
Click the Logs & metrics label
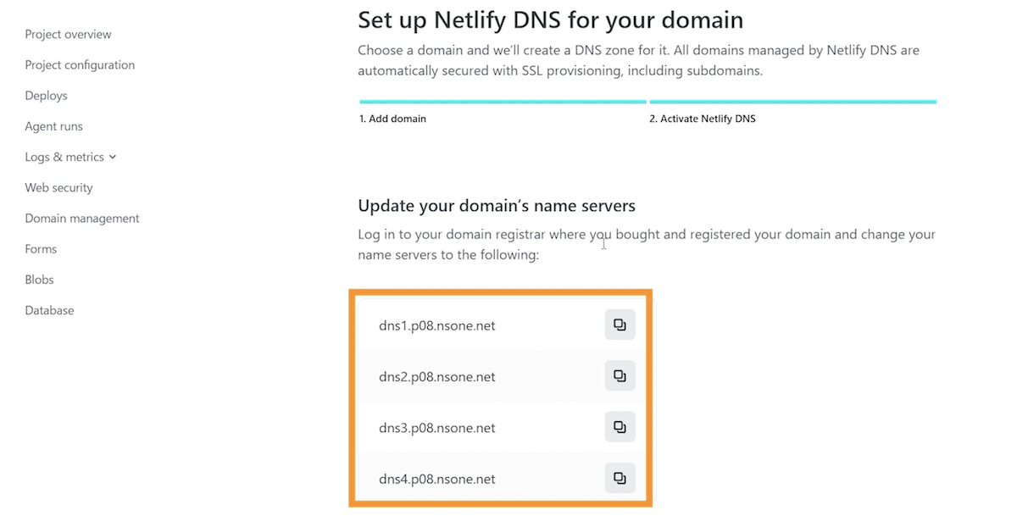[x=64, y=157]
